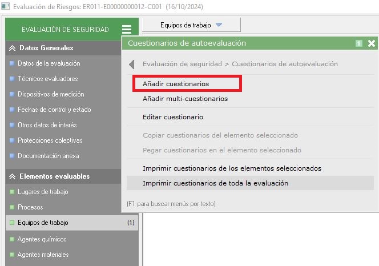Print questionnaires of toda la evaluación
Screen dimensions: 379x266
click(215, 183)
